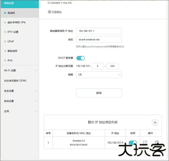This screenshot has height=161, width=169.
Task: Click the 域名 domain name input field
Action: [99, 40]
